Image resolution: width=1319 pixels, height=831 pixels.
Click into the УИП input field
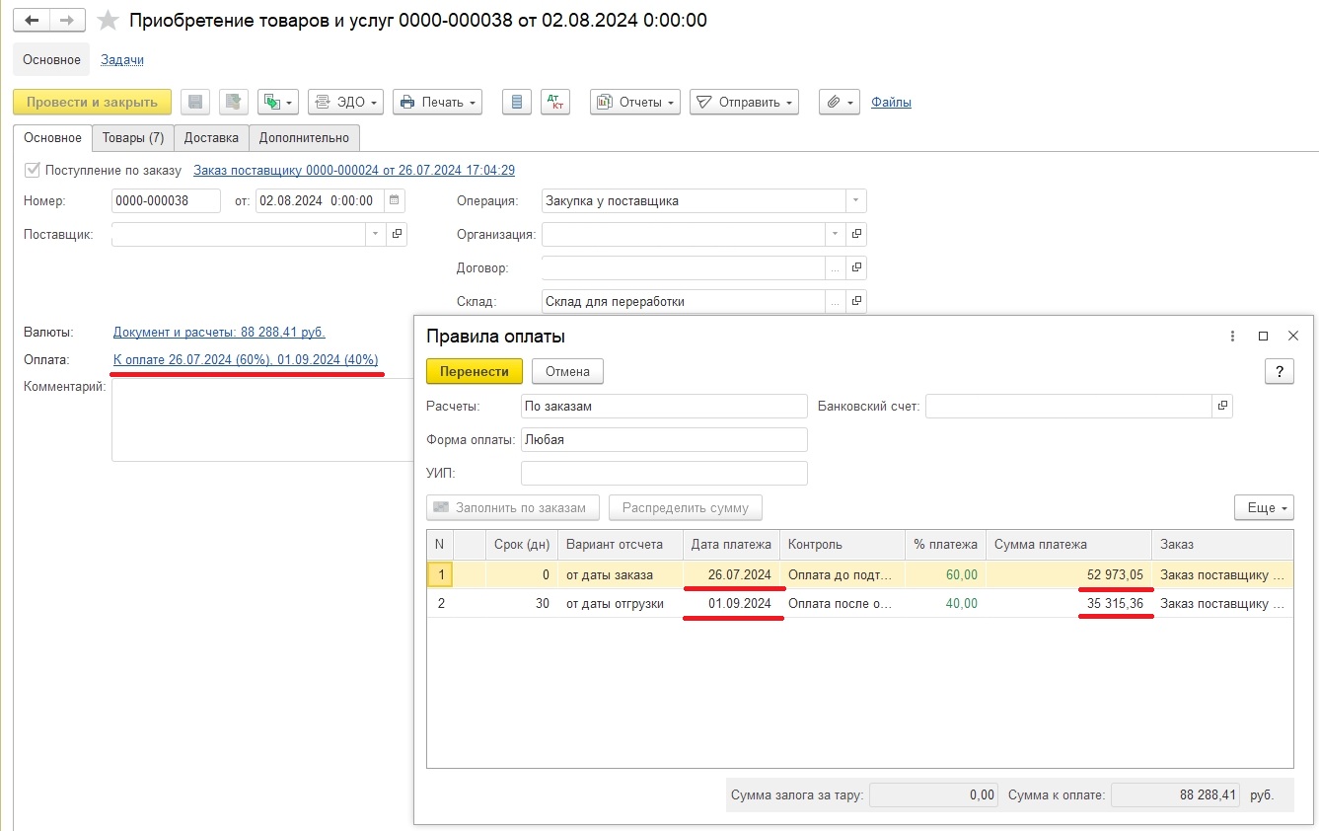[663, 473]
